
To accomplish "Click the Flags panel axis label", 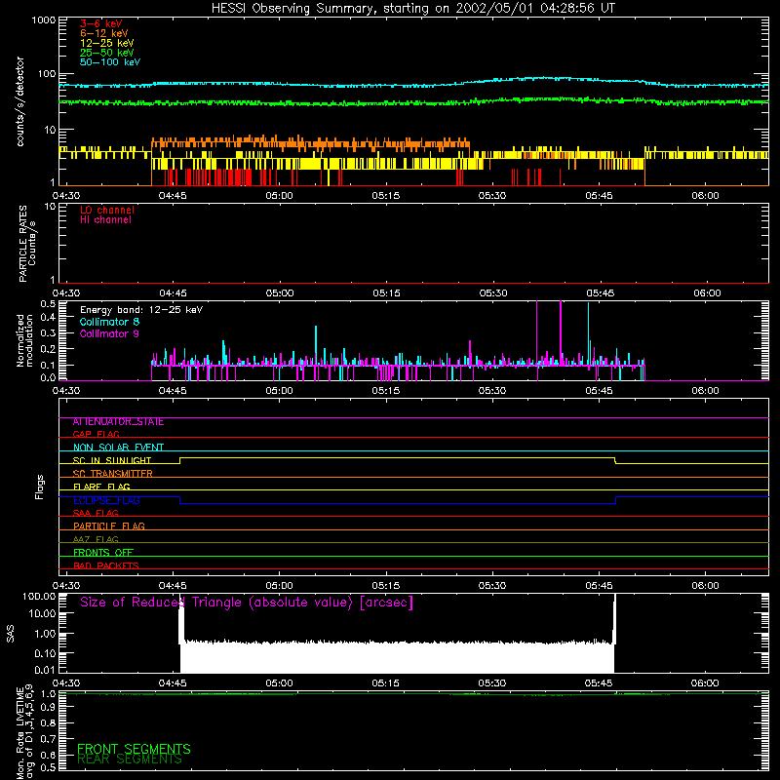I will pos(40,487).
